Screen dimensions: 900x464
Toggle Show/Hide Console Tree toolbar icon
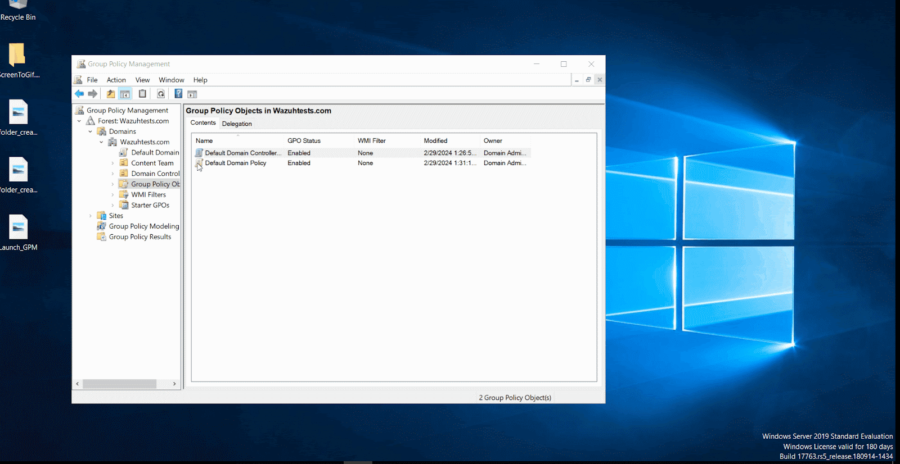point(125,94)
